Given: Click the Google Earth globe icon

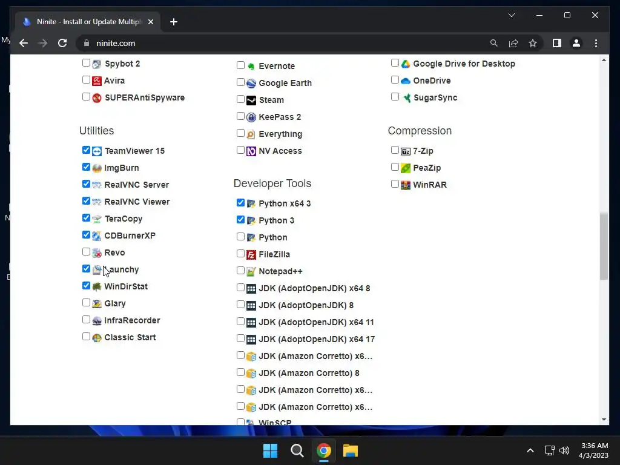Looking at the screenshot, I should click(251, 83).
